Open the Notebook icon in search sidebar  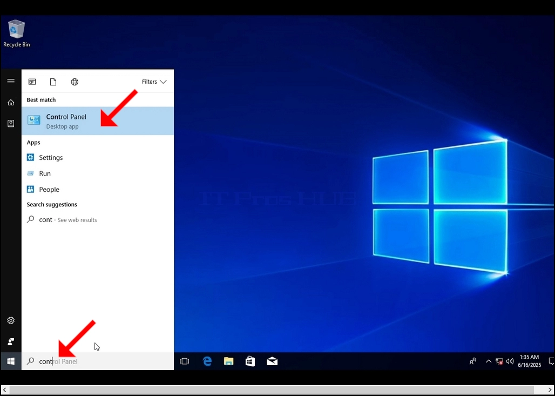point(11,123)
